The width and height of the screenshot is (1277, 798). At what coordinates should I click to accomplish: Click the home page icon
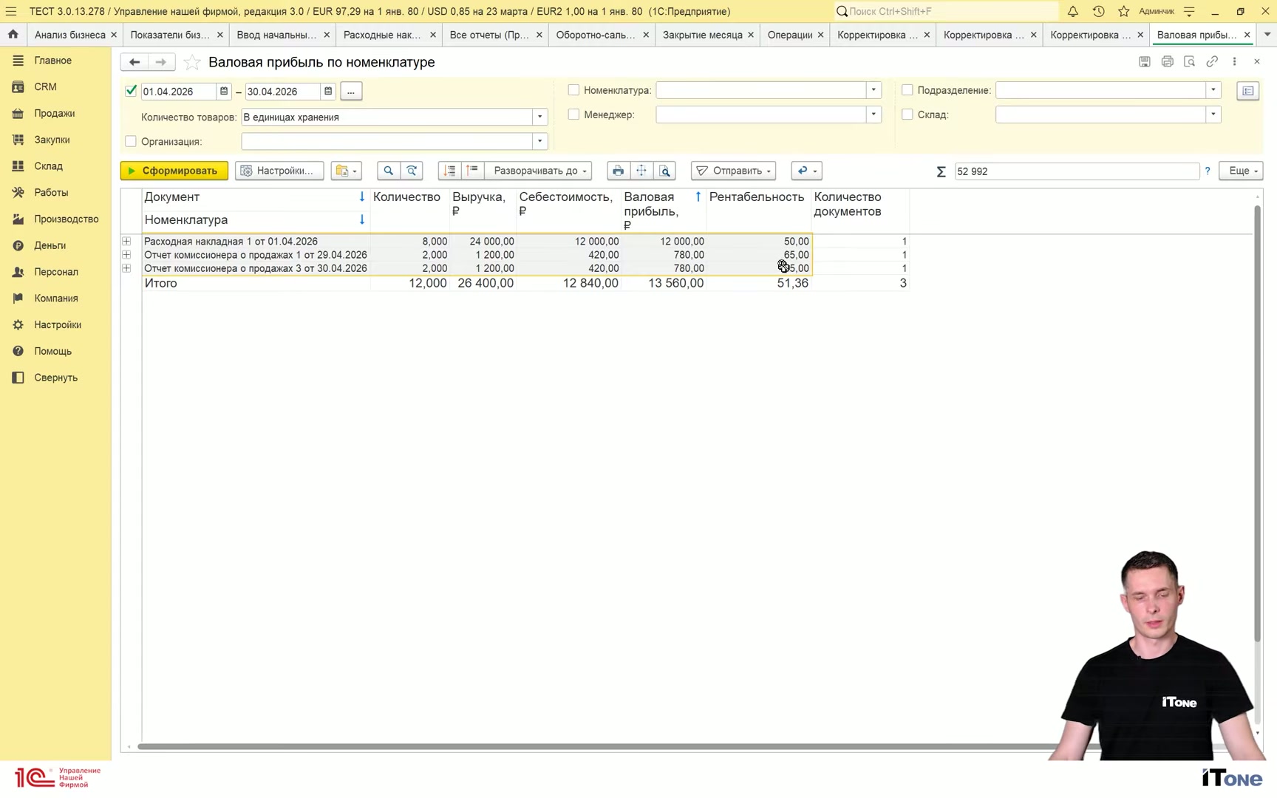(13, 34)
